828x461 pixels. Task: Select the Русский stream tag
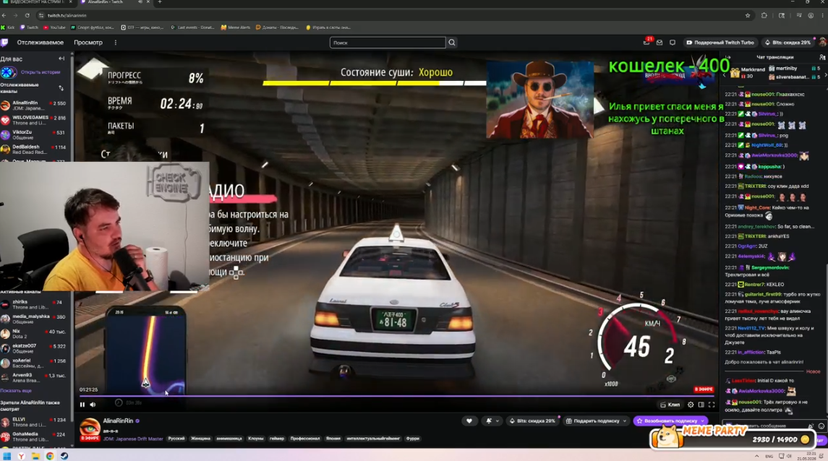point(176,439)
